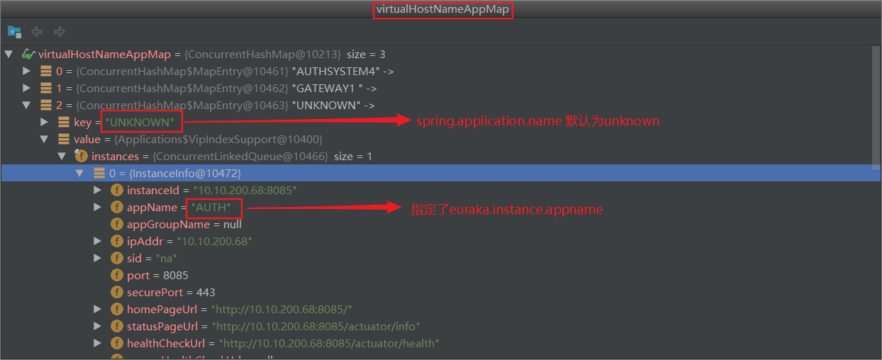Click the field icon beside instances
882x360 pixels.
point(82,157)
